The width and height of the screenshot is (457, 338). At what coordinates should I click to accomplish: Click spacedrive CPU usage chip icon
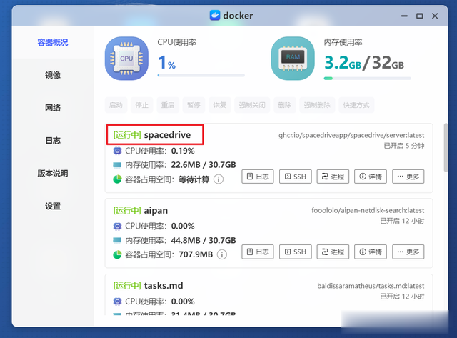coord(117,151)
